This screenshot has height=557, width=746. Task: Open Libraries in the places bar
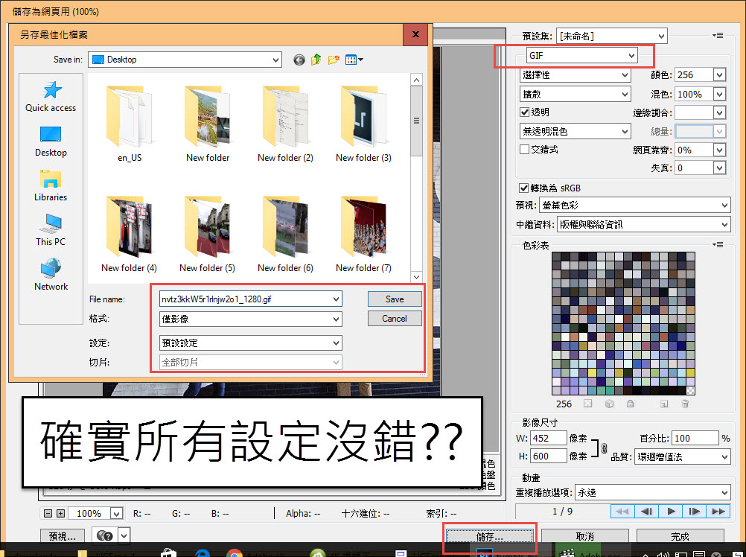51,185
